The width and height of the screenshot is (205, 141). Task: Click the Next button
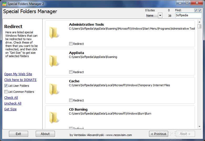(x=185, y=134)
